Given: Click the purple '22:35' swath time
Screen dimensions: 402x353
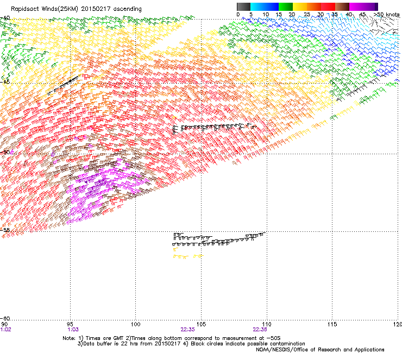Looking at the screenshot, I should 187,330.
